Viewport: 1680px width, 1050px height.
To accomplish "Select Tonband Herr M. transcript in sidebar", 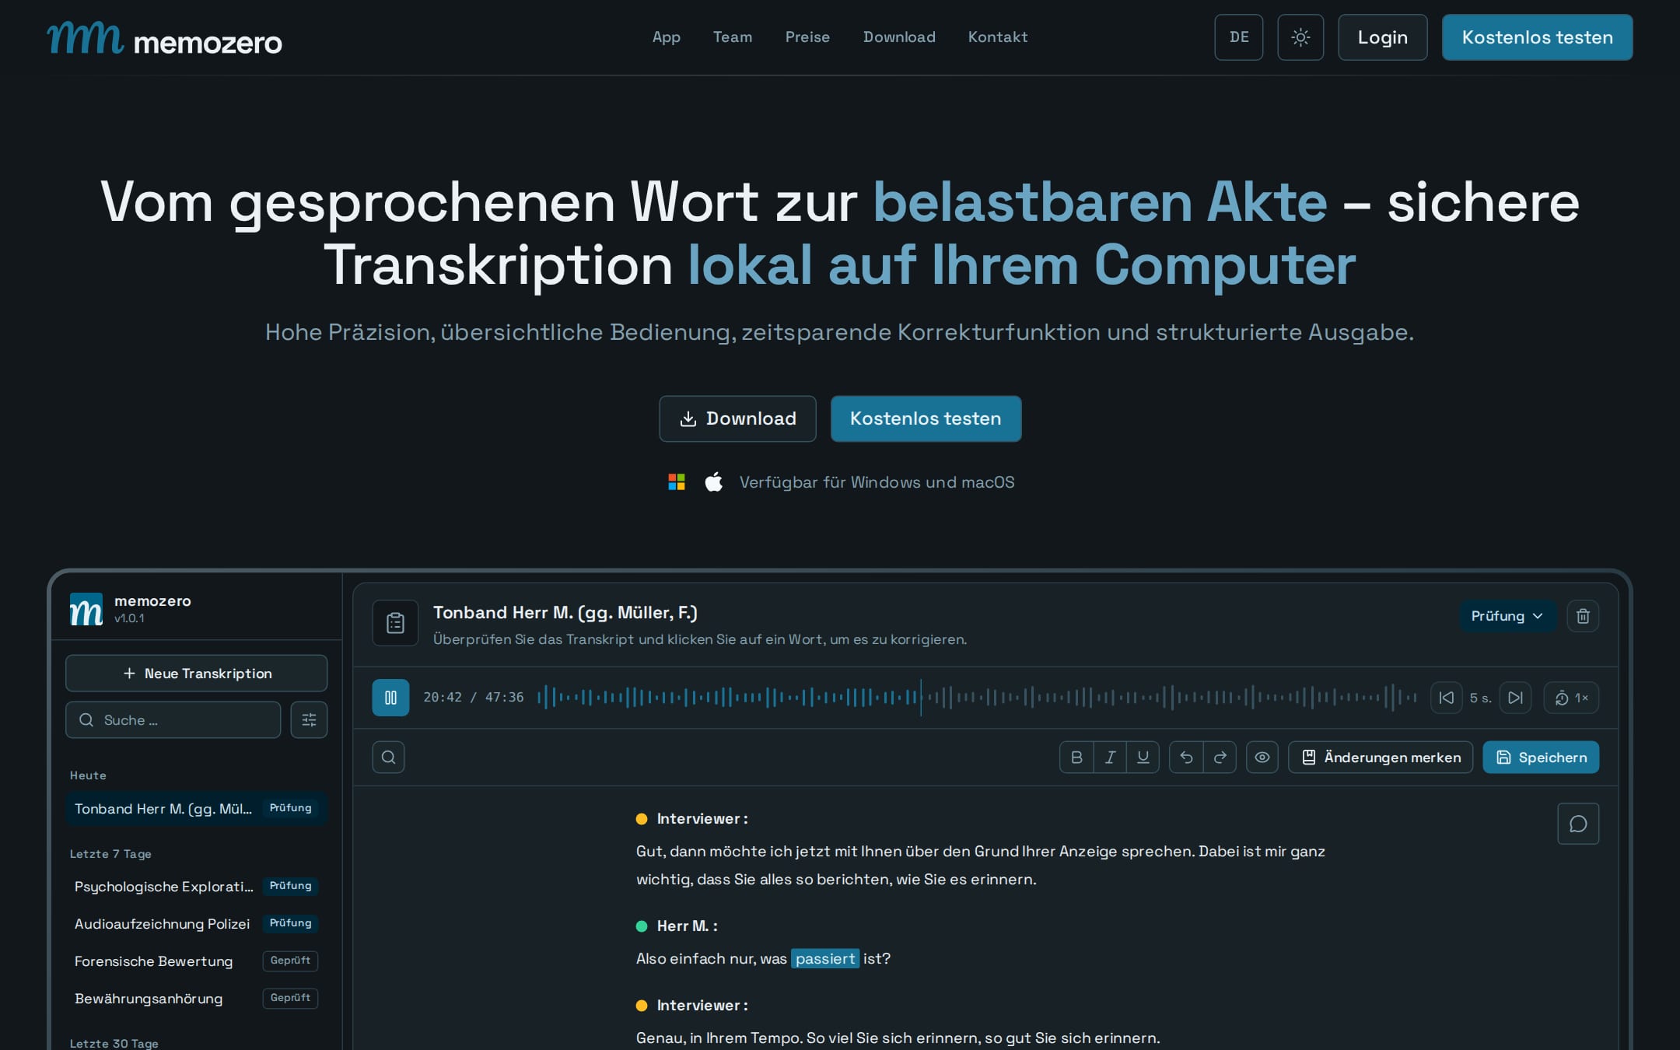I will (197, 808).
